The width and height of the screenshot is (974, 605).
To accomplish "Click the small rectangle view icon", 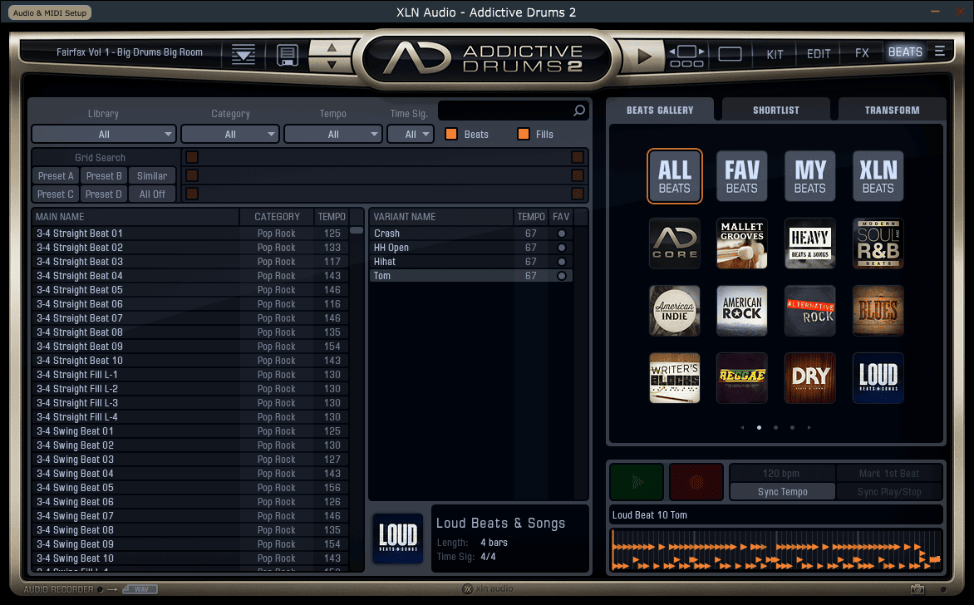I will tap(730, 55).
